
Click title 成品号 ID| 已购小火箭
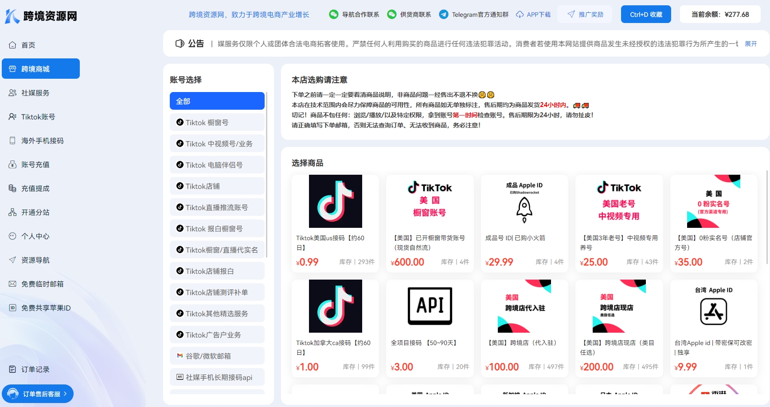click(x=515, y=238)
